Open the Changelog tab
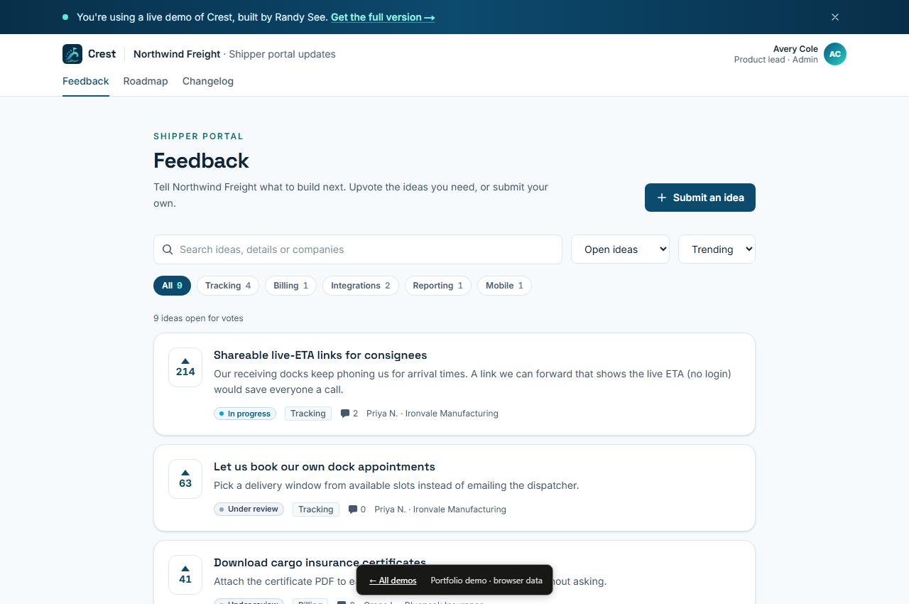The width and height of the screenshot is (909, 604). 208,81
